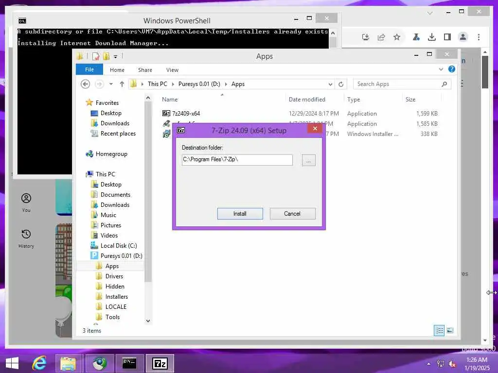The image size is (498, 373).
Task: Click the muted speaker icon in system tray
Action: point(452,364)
